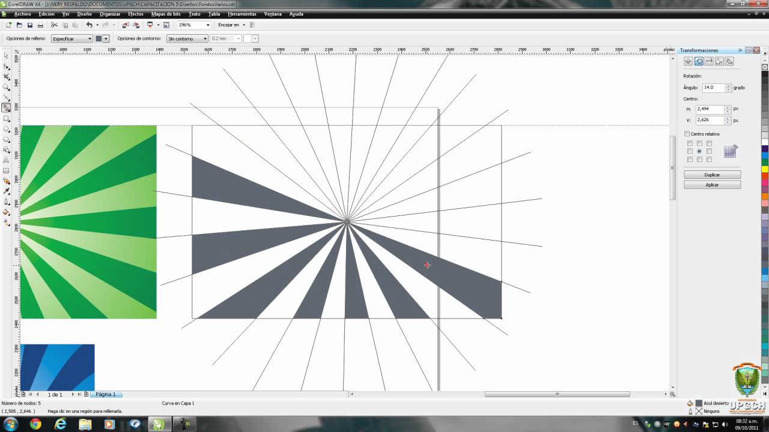
Task: Switch to Skew transformation tab
Action: point(729,61)
